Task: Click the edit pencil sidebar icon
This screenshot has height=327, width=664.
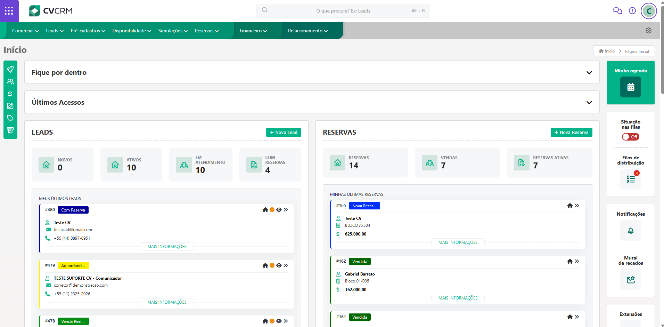Action: (x=10, y=106)
